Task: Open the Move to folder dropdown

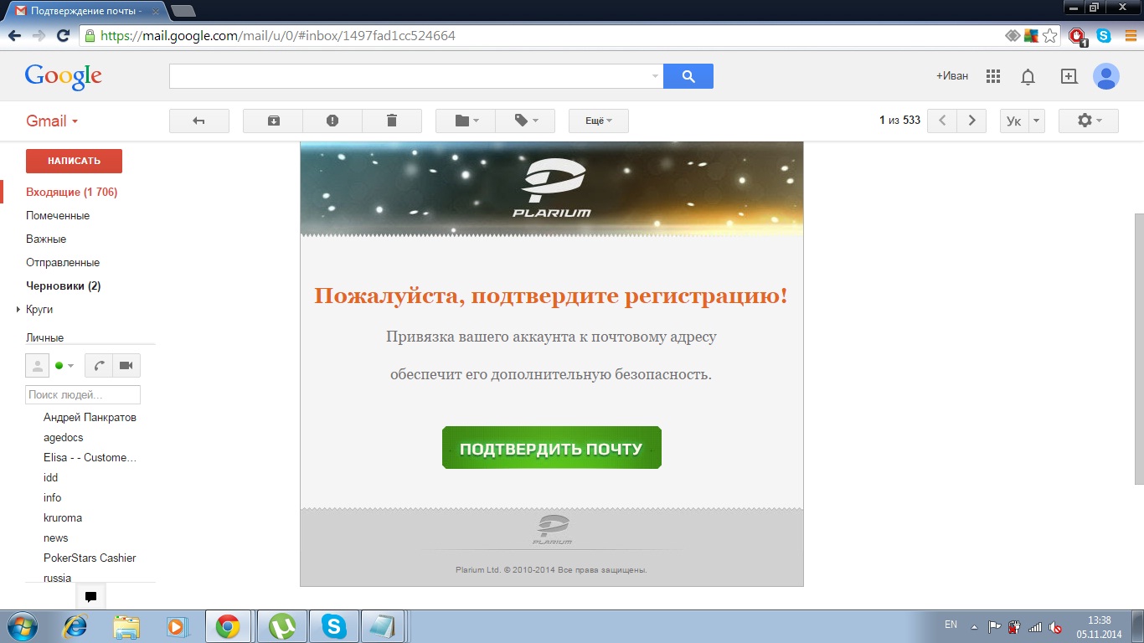Action: click(466, 121)
